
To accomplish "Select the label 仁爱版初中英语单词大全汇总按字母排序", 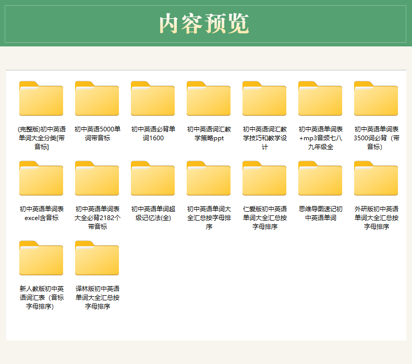I will coord(265,217).
